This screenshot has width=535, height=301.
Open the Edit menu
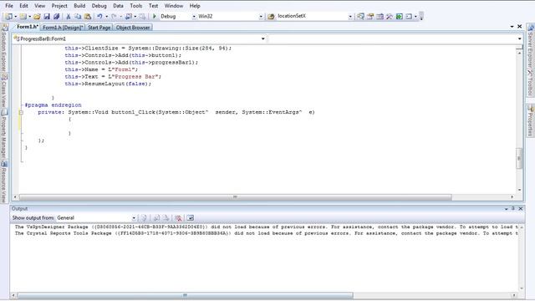coord(23,6)
